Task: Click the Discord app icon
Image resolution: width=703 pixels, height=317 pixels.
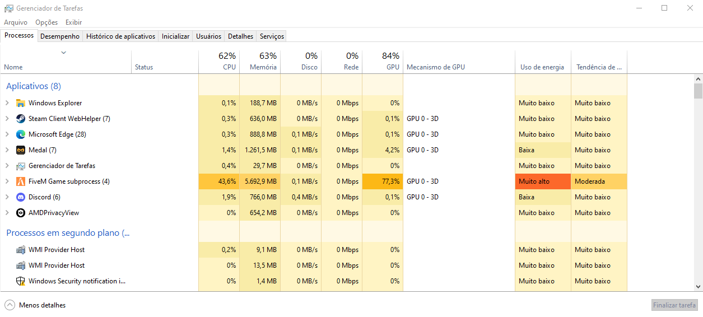Action: [21, 197]
